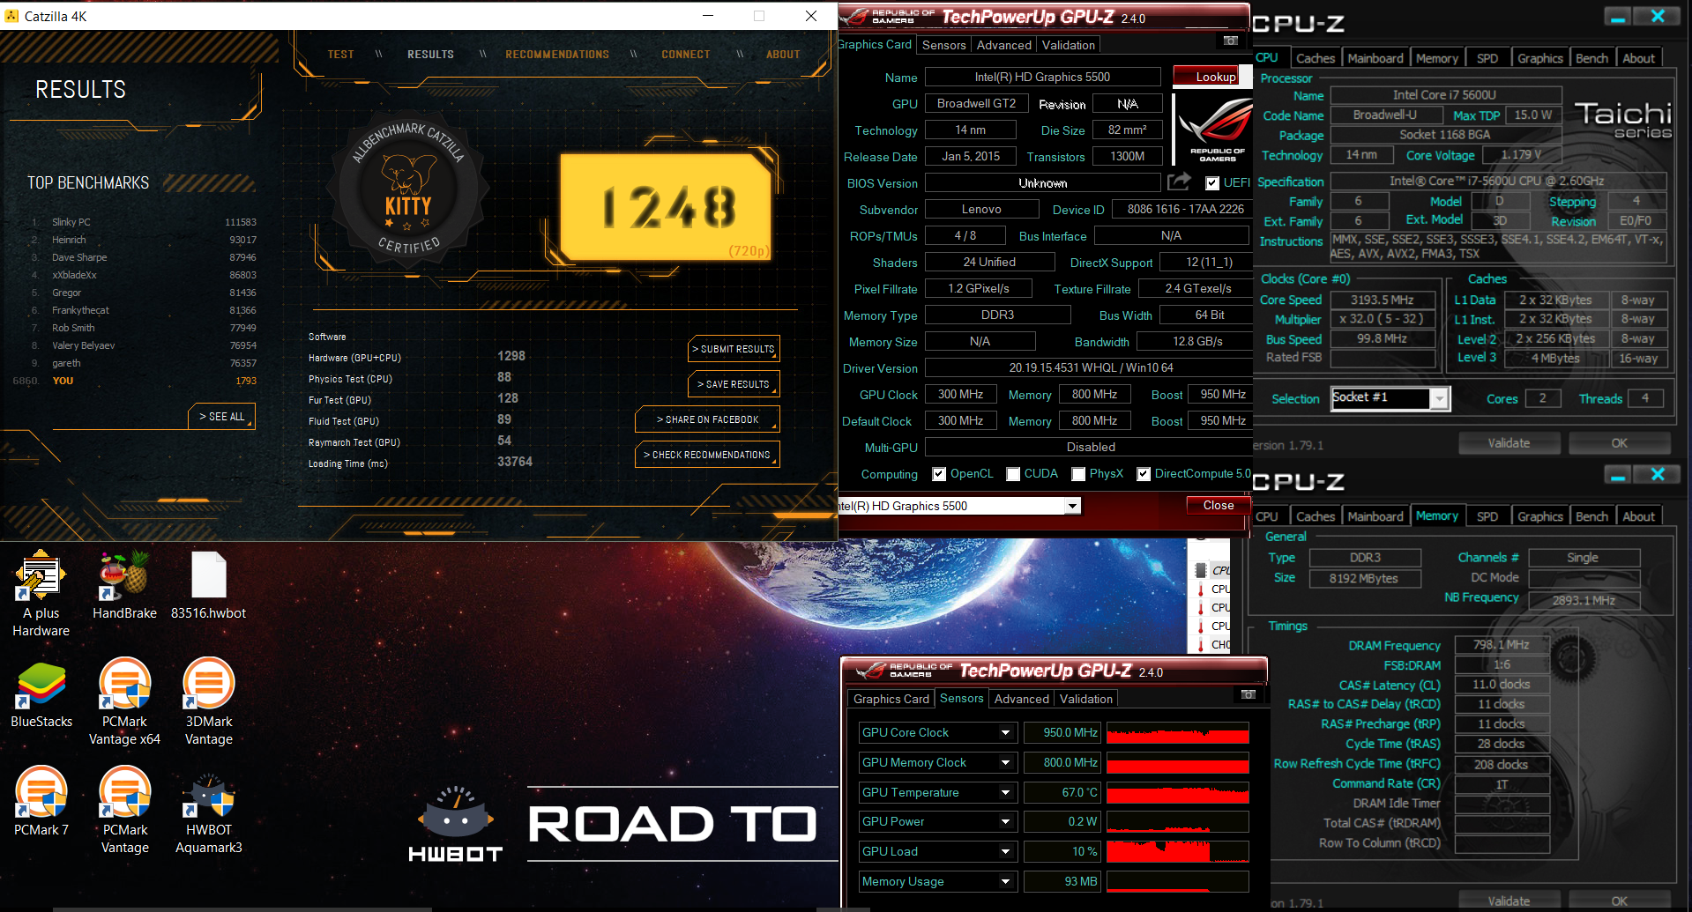Open the Recommendations menu in Catzilla
1692x912 pixels.
click(557, 55)
